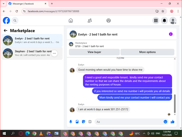Screen dimensions: 182x137
Task: Open the tab search dropdown arrow
Action: (4, 4)
